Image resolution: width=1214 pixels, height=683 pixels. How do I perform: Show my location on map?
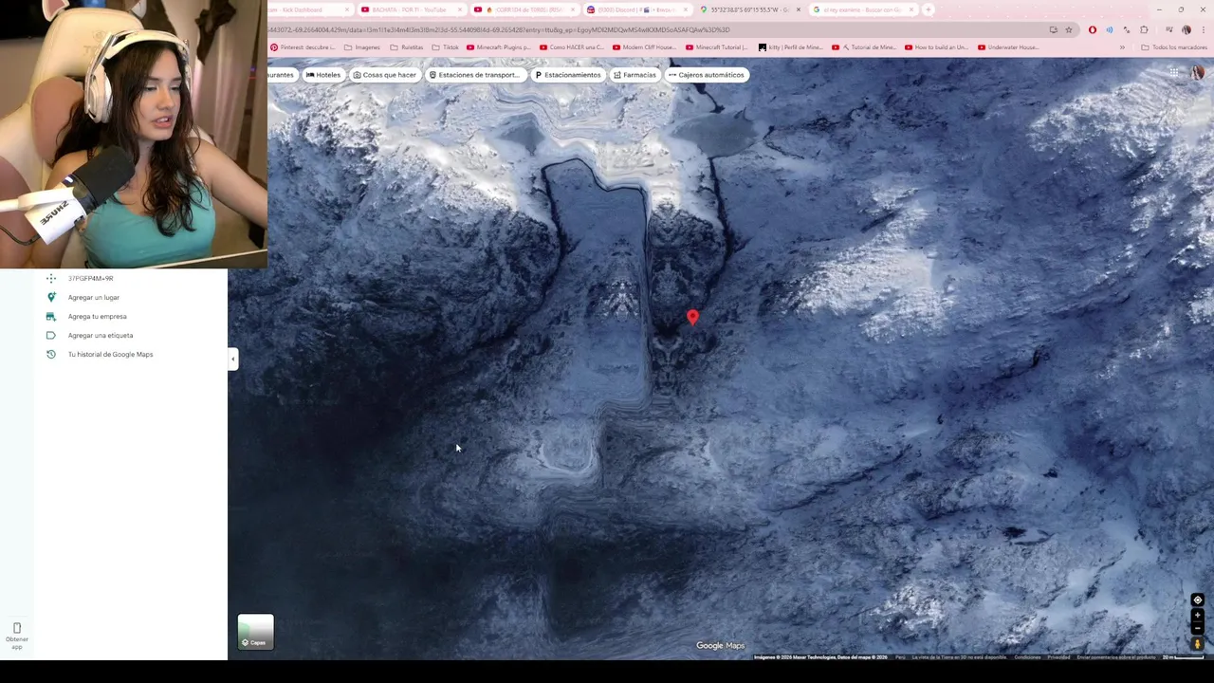[1197, 600]
